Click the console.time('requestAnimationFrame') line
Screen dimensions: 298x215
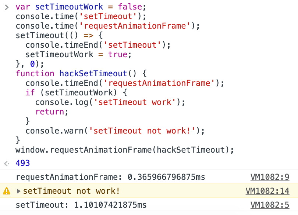[x=108, y=26]
